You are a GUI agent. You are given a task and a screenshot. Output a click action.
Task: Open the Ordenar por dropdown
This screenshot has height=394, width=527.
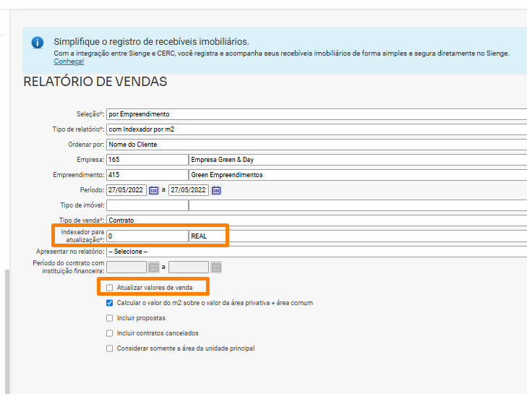[x=317, y=145]
